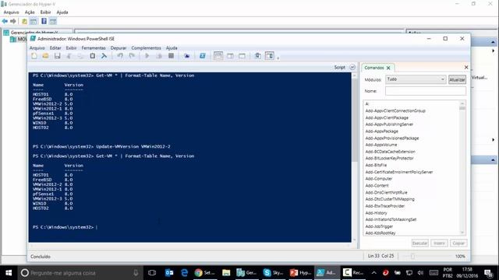The width and height of the screenshot is (499, 280).
Task: Open Ação menu in Hyper-V Manager
Action: point(30,12)
